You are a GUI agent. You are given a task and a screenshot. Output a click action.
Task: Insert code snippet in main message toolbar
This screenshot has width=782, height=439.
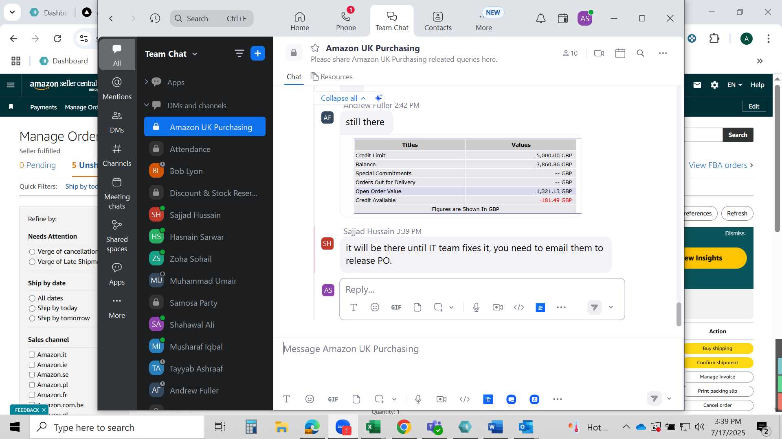pyautogui.click(x=465, y=399)
